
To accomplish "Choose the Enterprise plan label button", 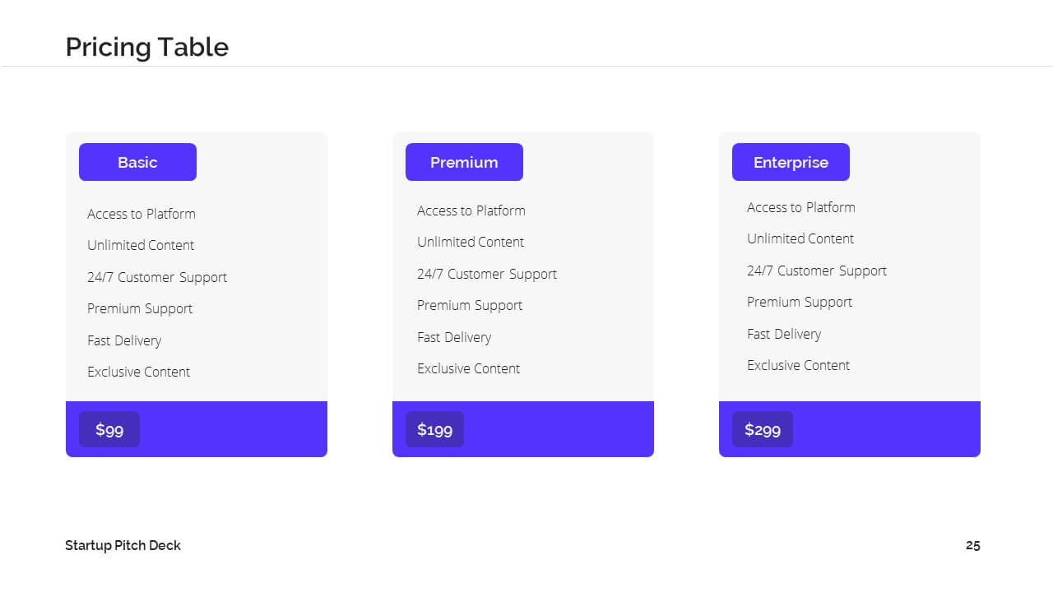I will 791,162.
